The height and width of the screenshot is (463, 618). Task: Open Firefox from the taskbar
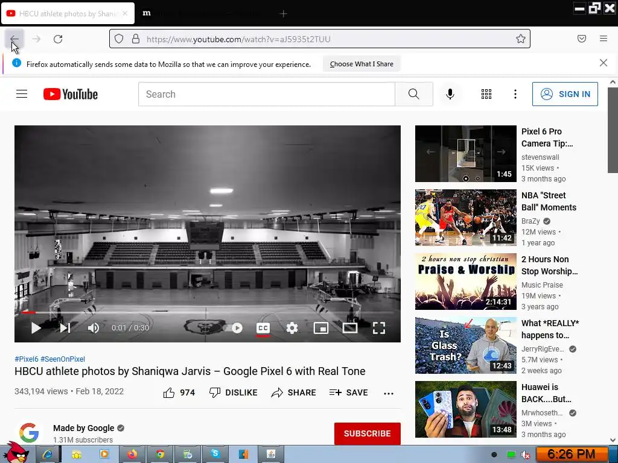132,455
